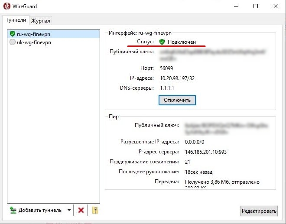
Task: Click the Передача: label
Action: (167, 182)
